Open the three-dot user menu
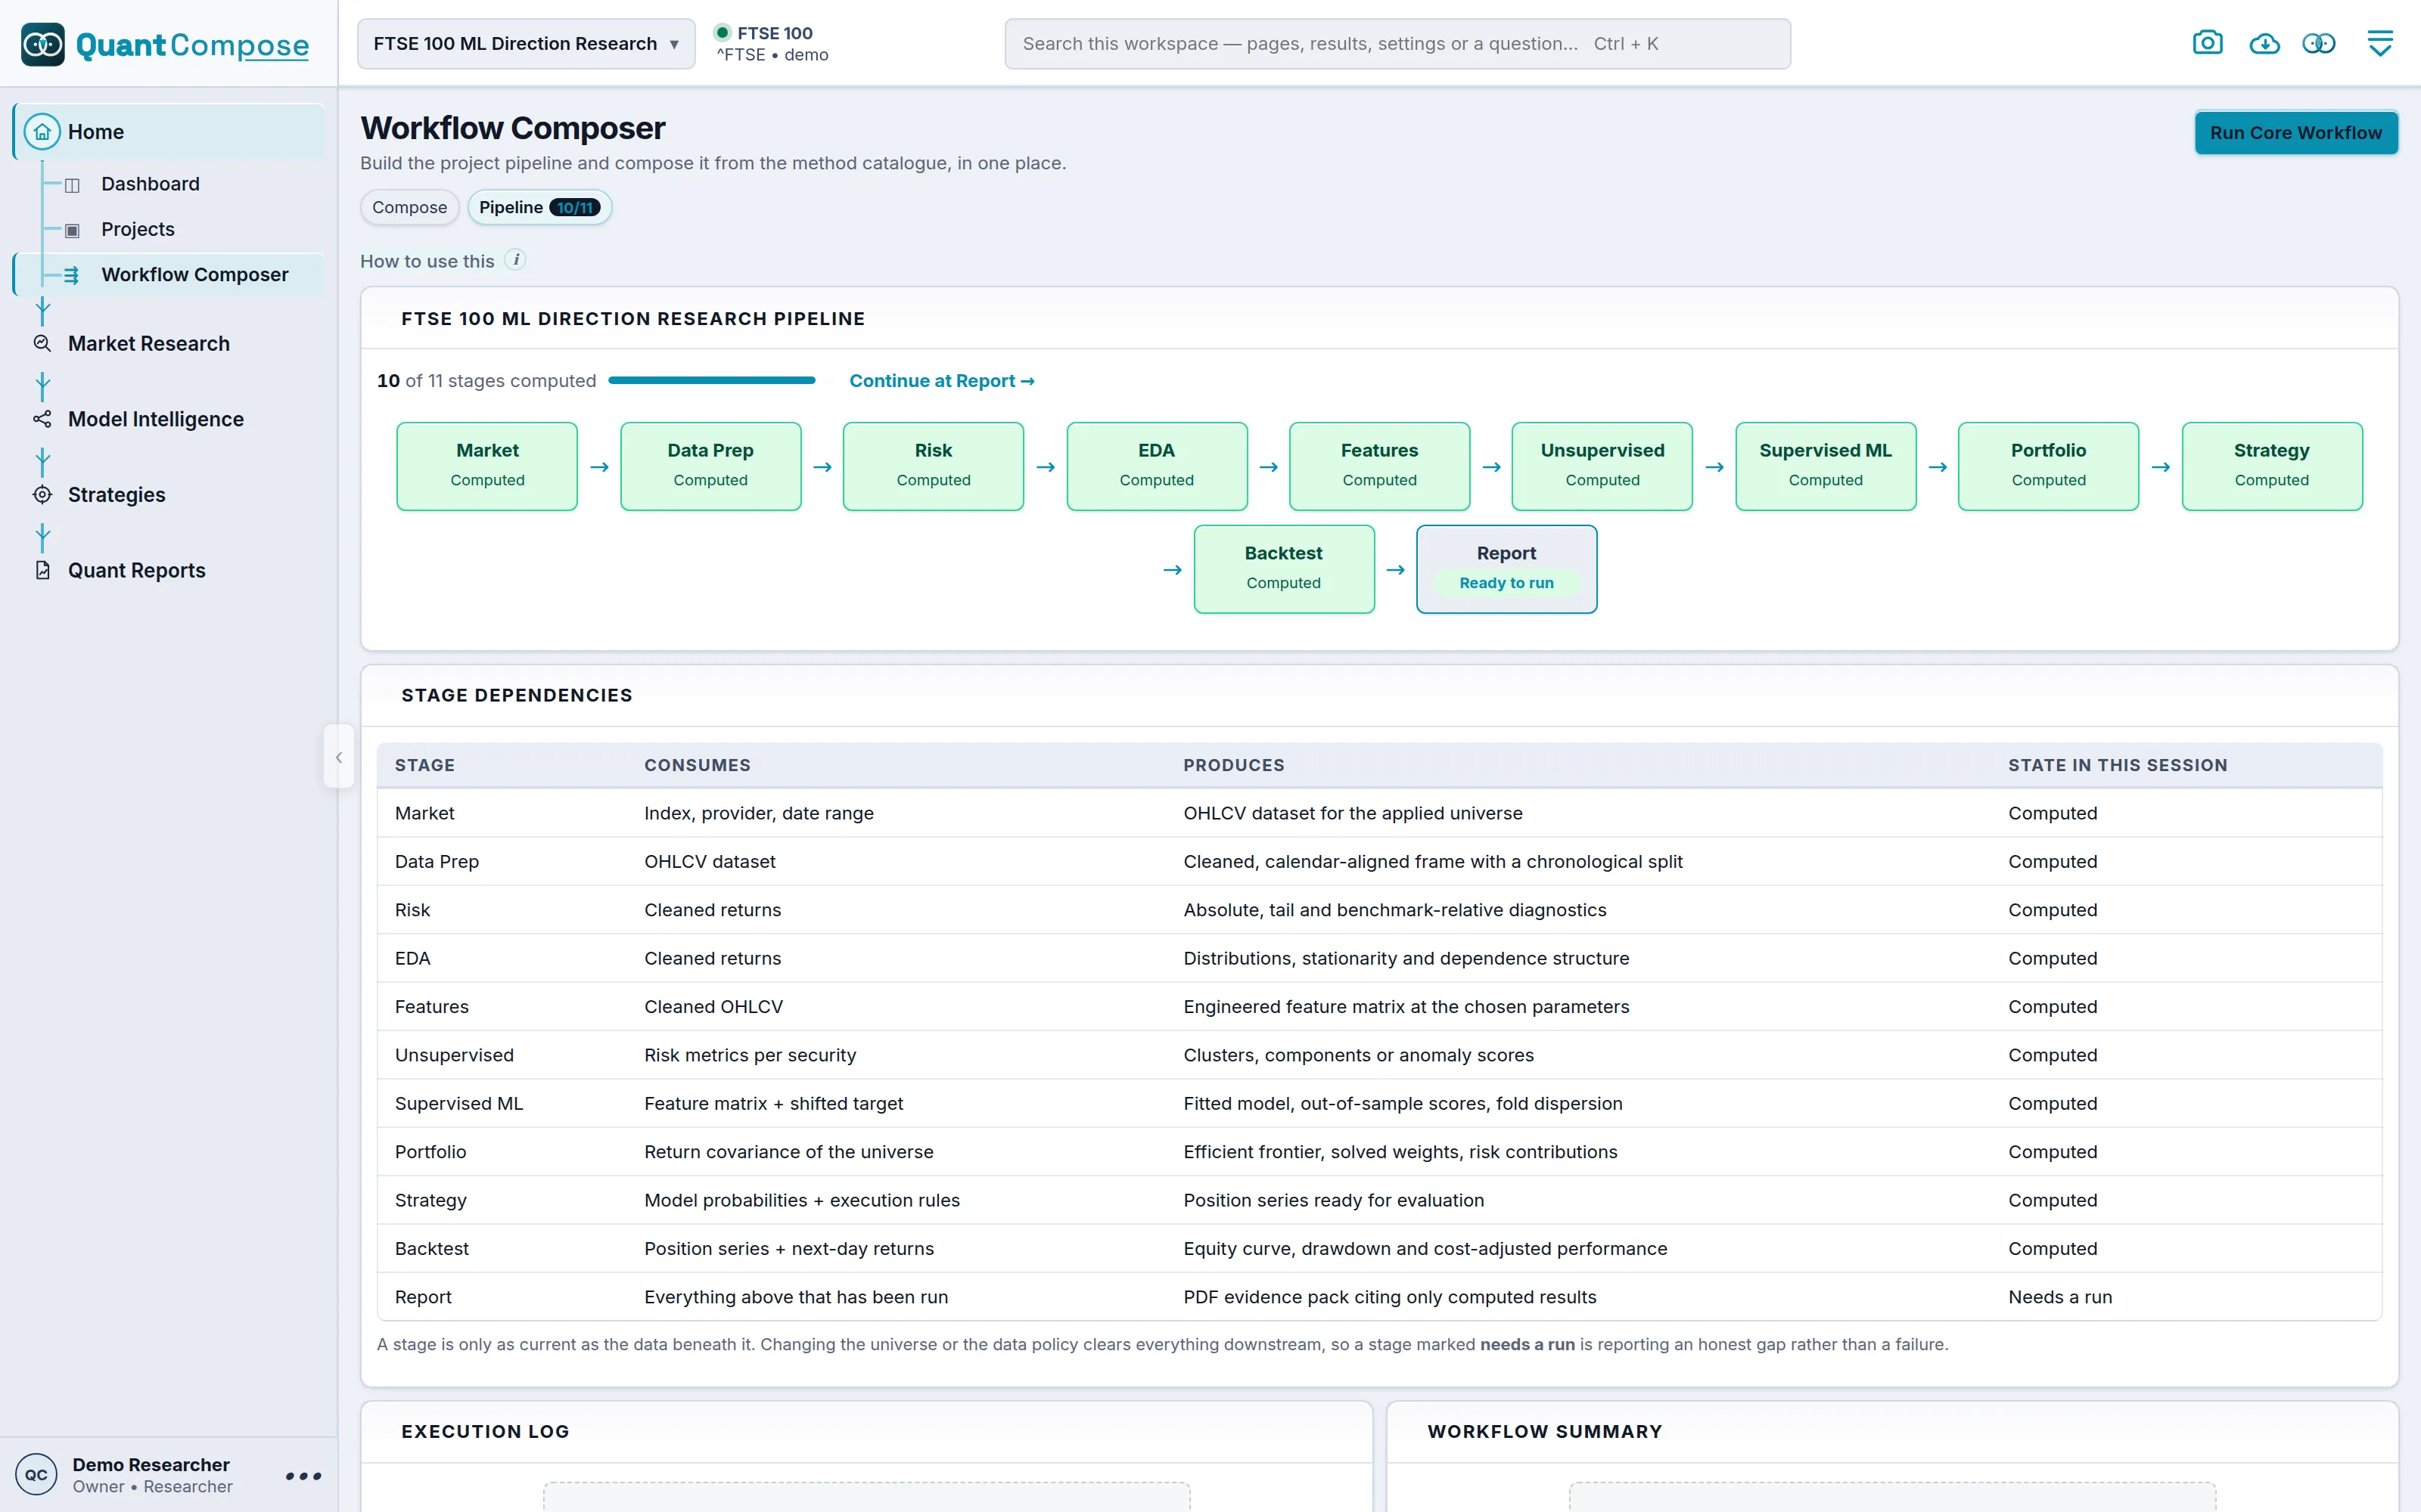The height and width of the screenshot is (1512, 2421). (x=303, y=1475)
